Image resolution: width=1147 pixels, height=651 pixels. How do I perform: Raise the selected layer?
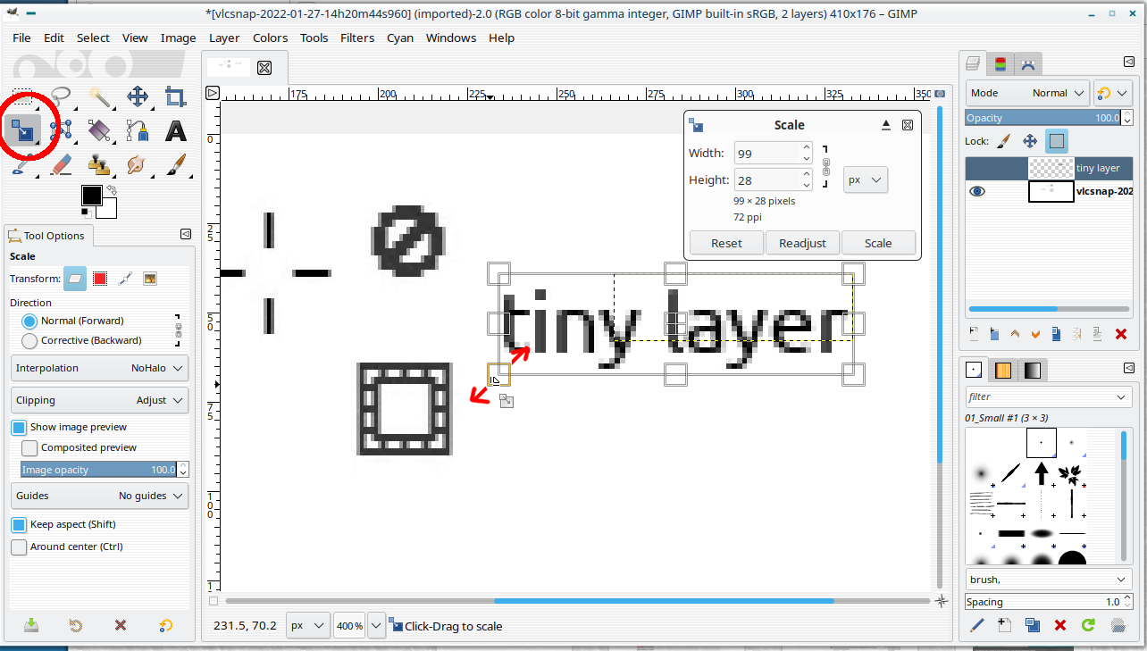coord(1015,334)
